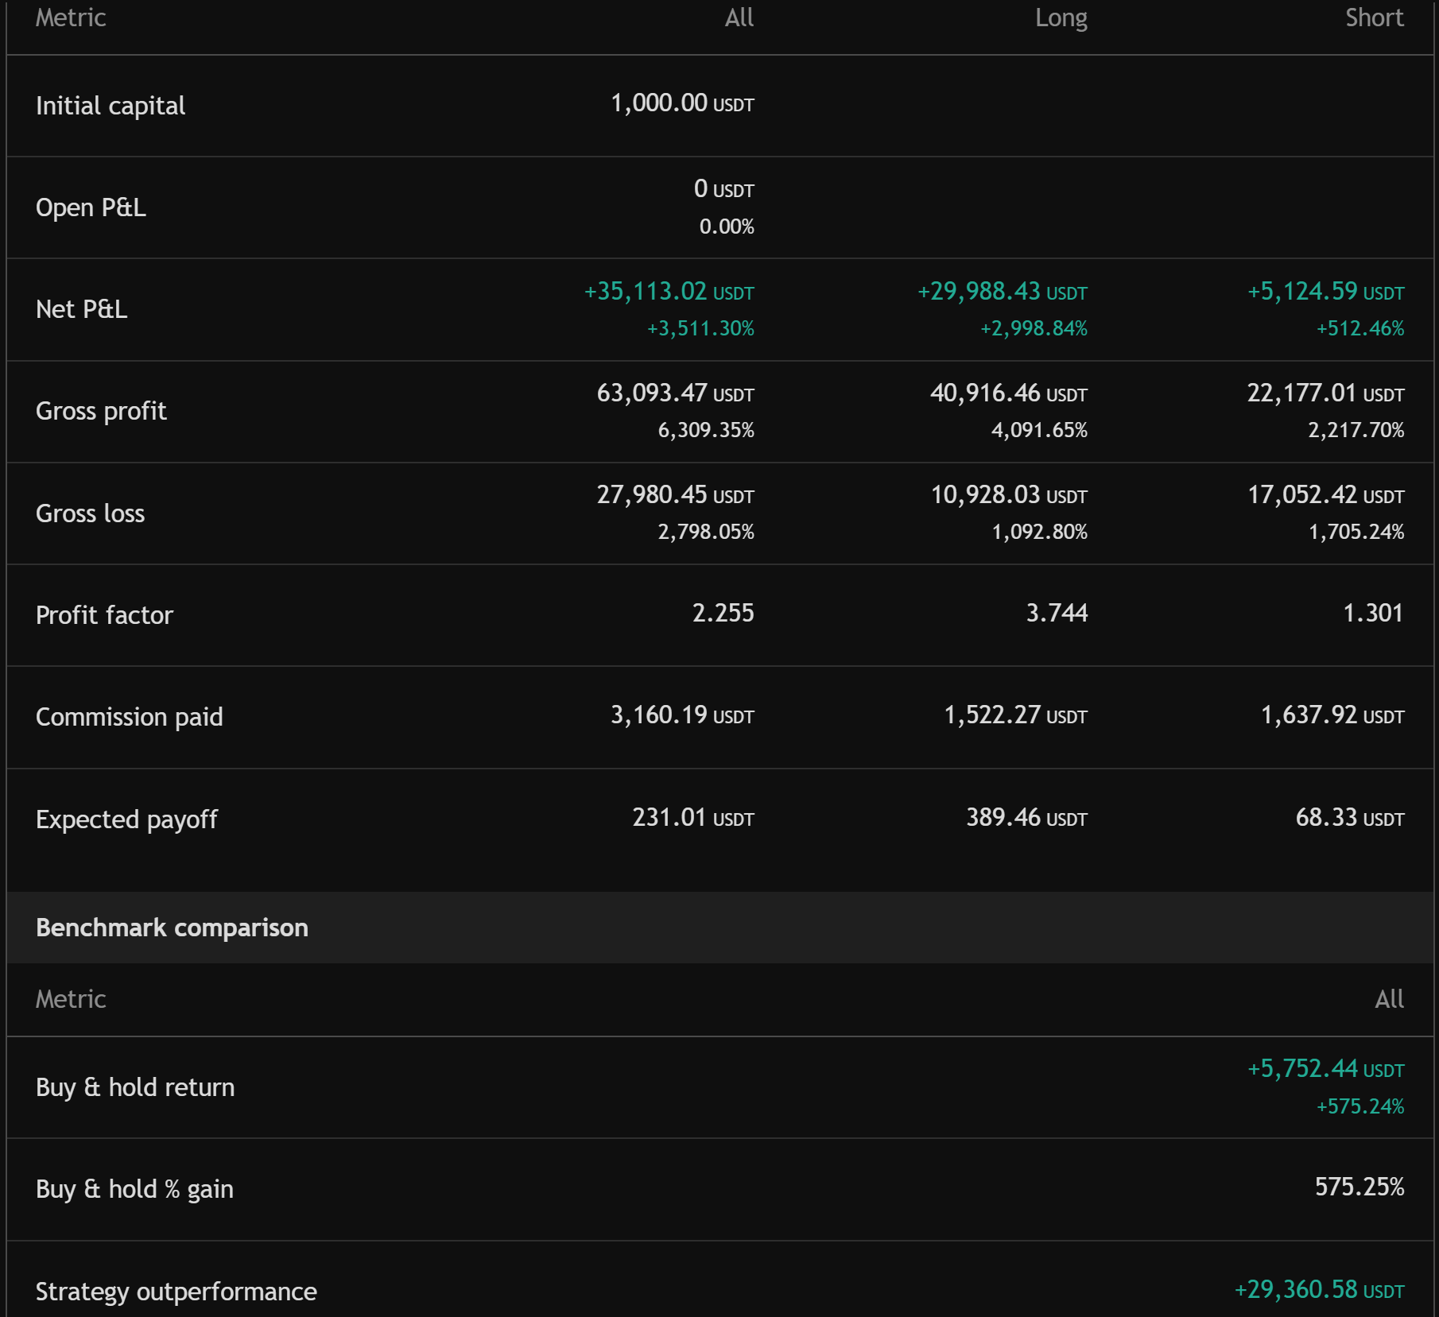
Task: Click the Long profit factor 3.744
Action: point(1057,613)
